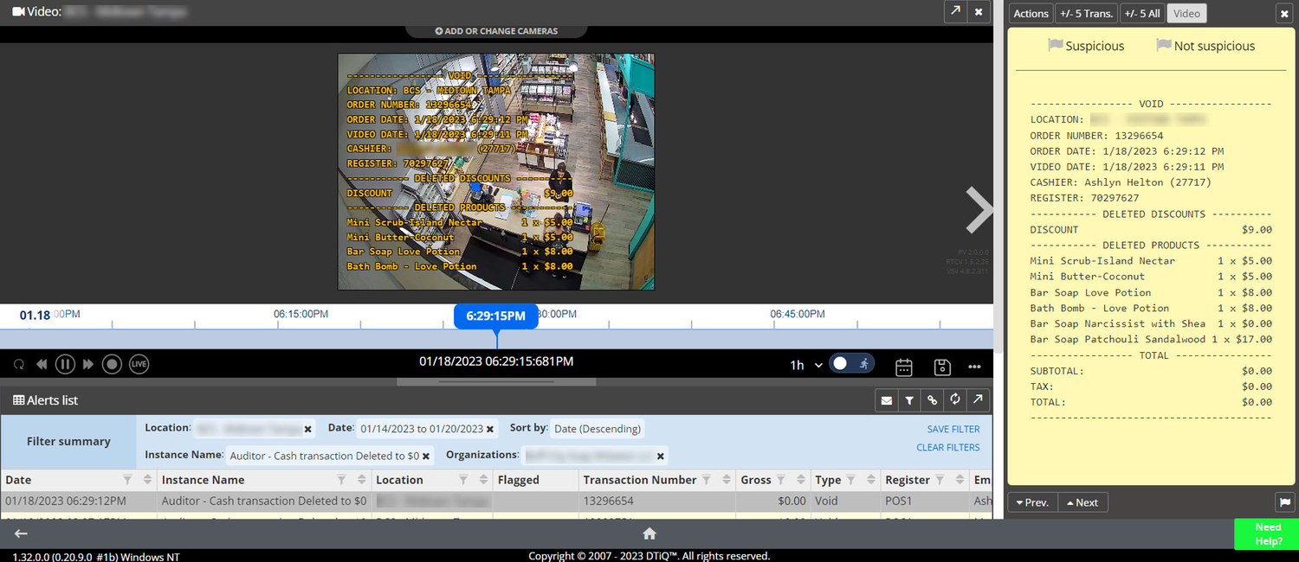Open the Actions menu
This screenshot has width=1299, height=562.
click(x=1031, y=13)
